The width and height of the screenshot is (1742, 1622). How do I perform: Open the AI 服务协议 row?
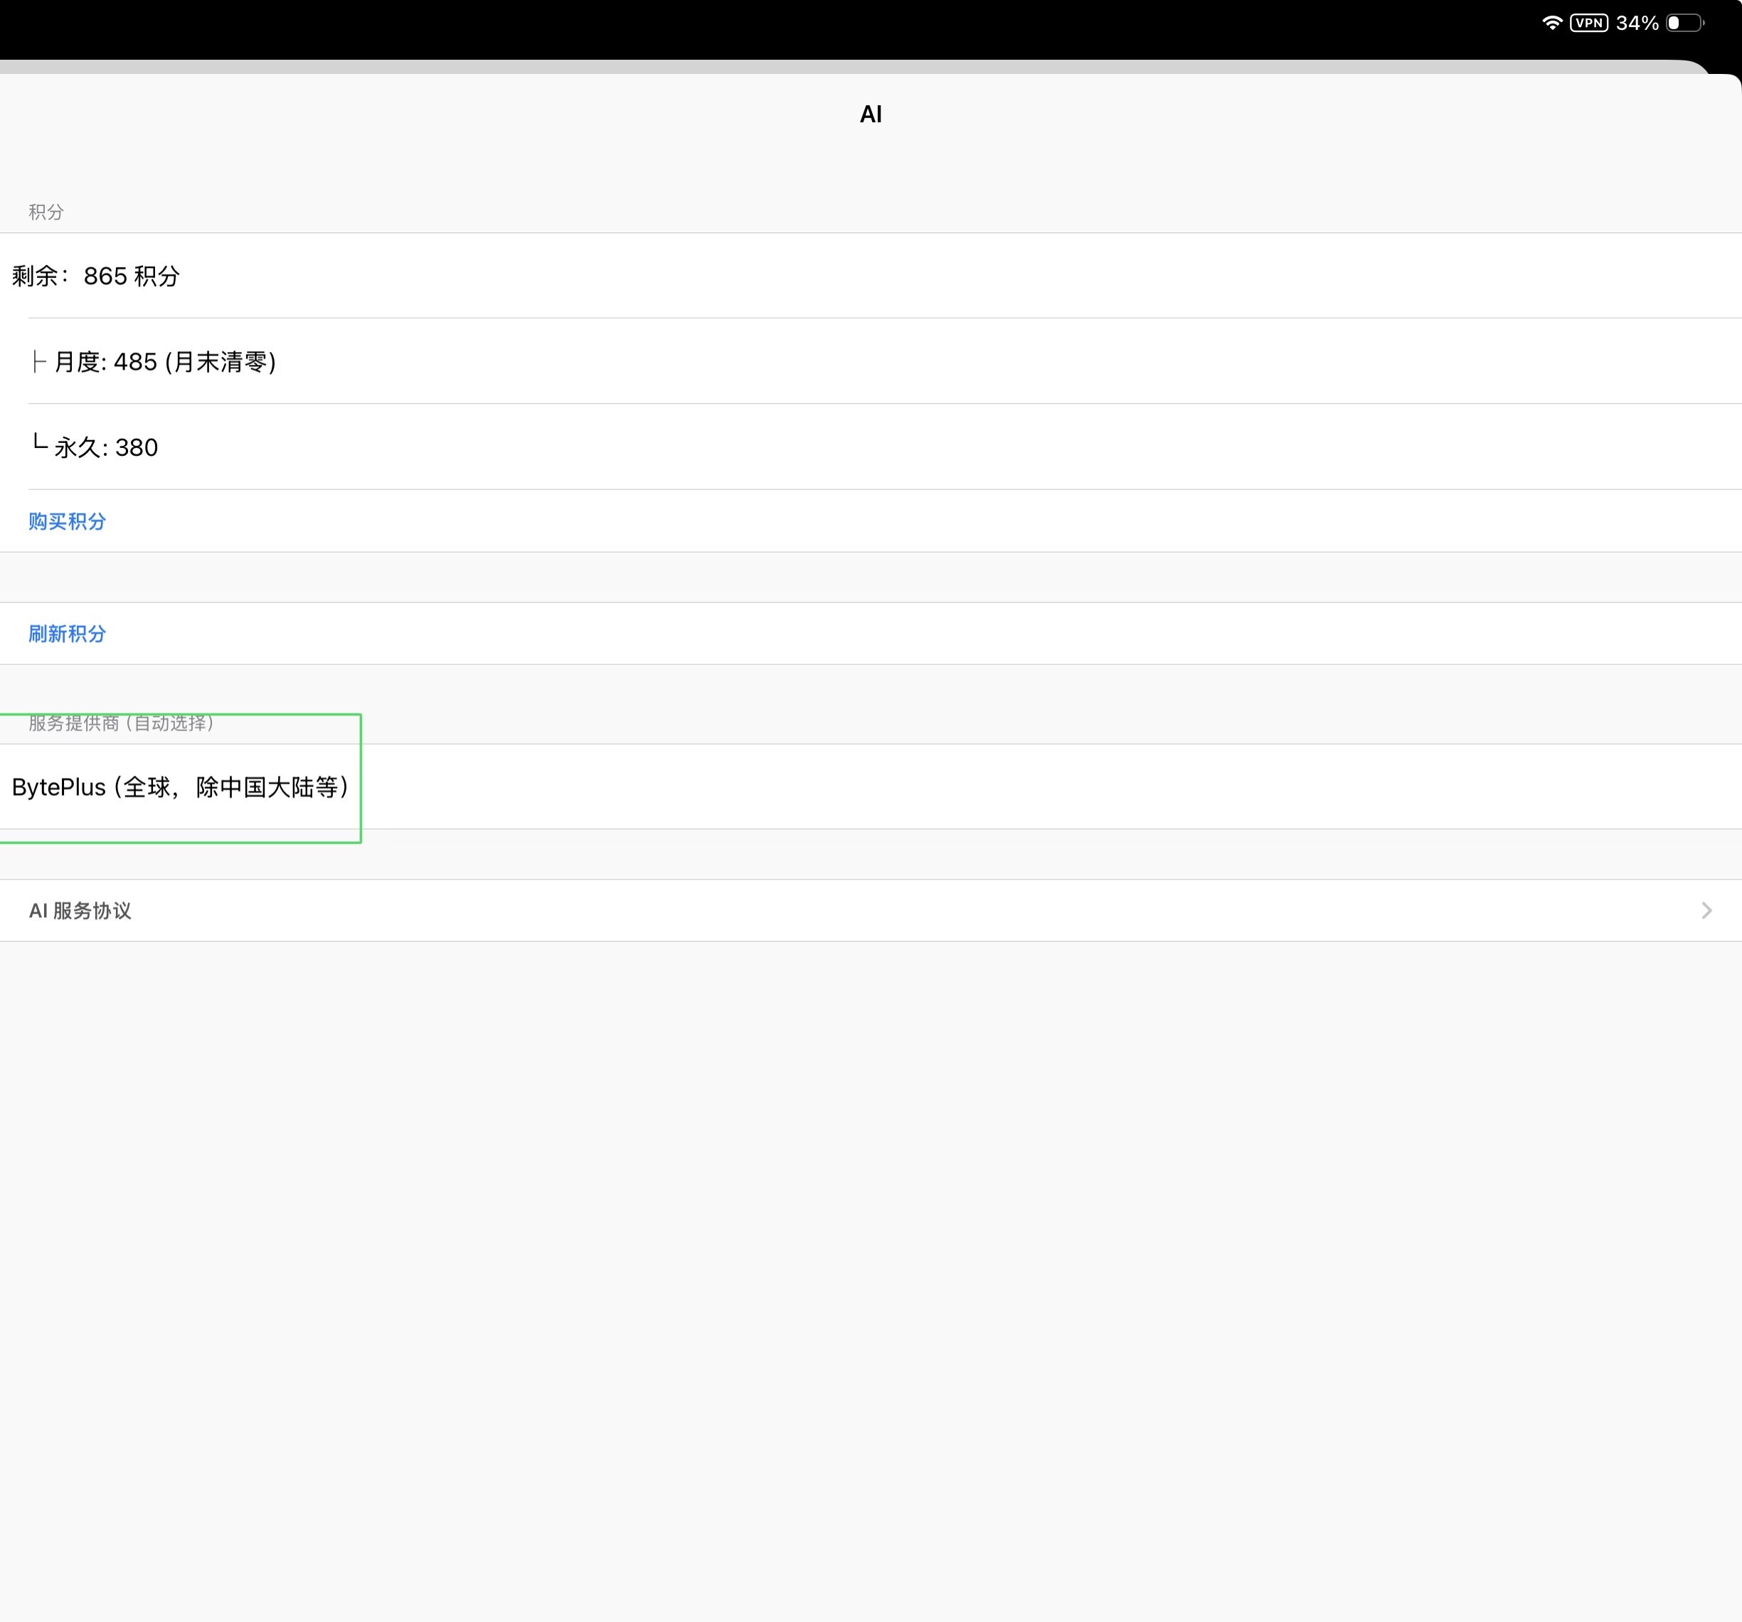pyautogui.click(x=871, y=910)
